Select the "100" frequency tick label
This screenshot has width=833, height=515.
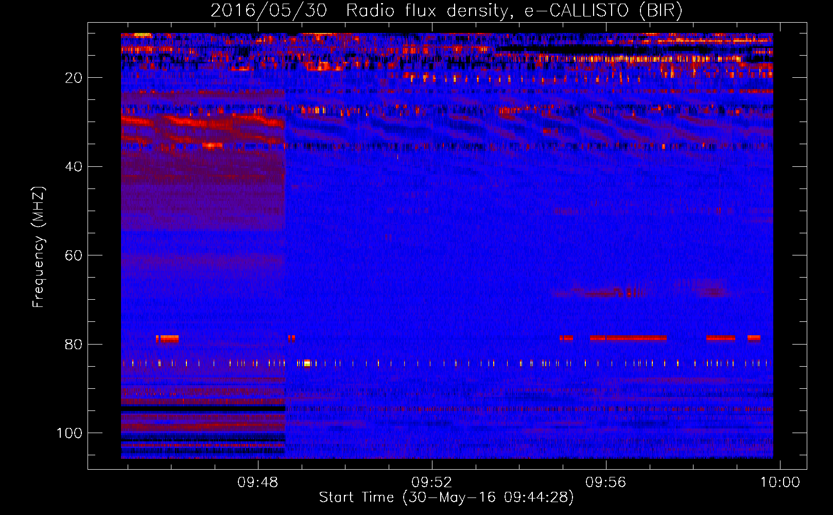(70, 433)
